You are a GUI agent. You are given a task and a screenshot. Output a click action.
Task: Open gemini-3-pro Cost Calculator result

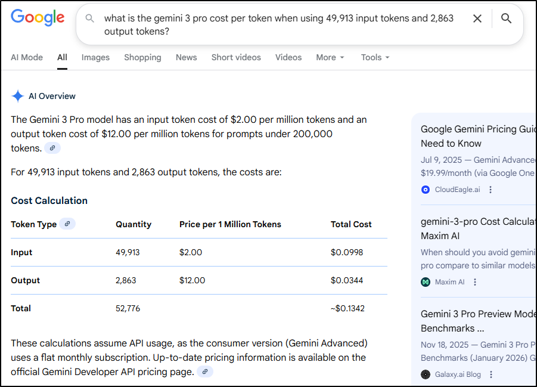[478, 228]
